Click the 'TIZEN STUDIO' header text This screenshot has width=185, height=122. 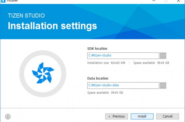tap(26, 16)
